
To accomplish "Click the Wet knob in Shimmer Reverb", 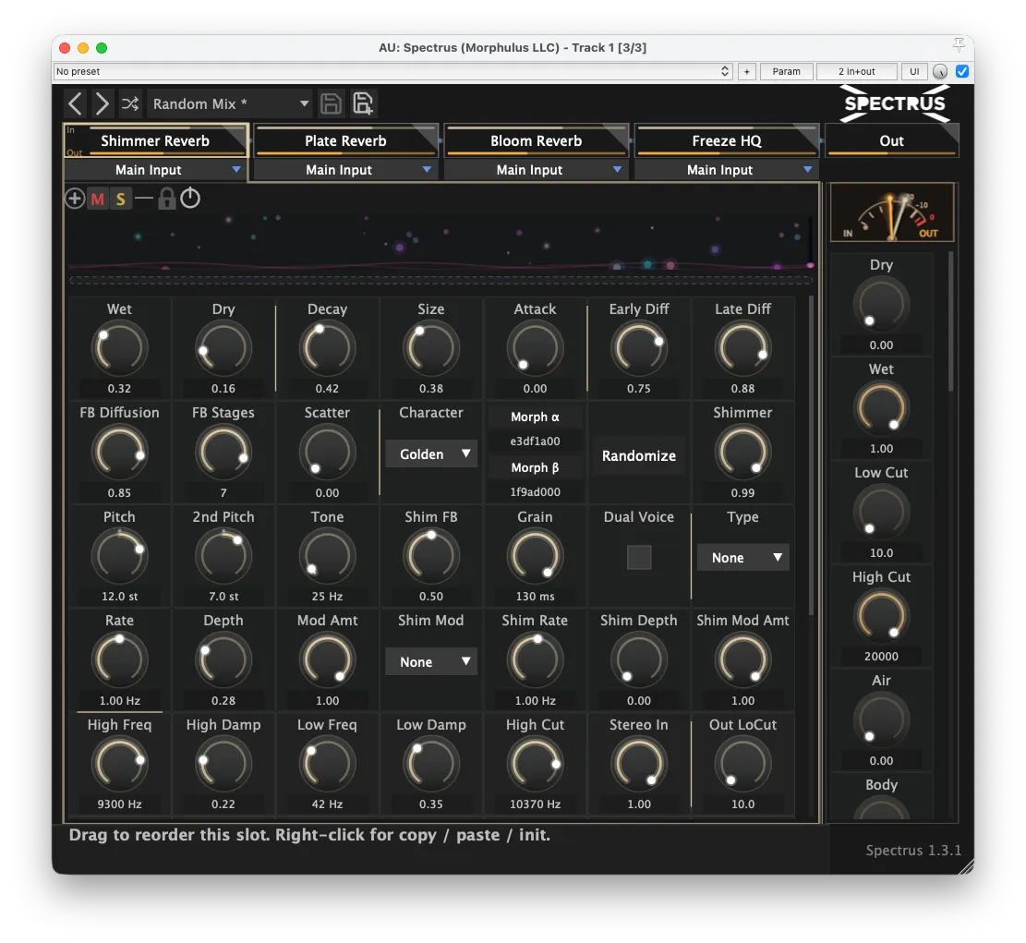I will pyautogui.click(x=119, y=348).
